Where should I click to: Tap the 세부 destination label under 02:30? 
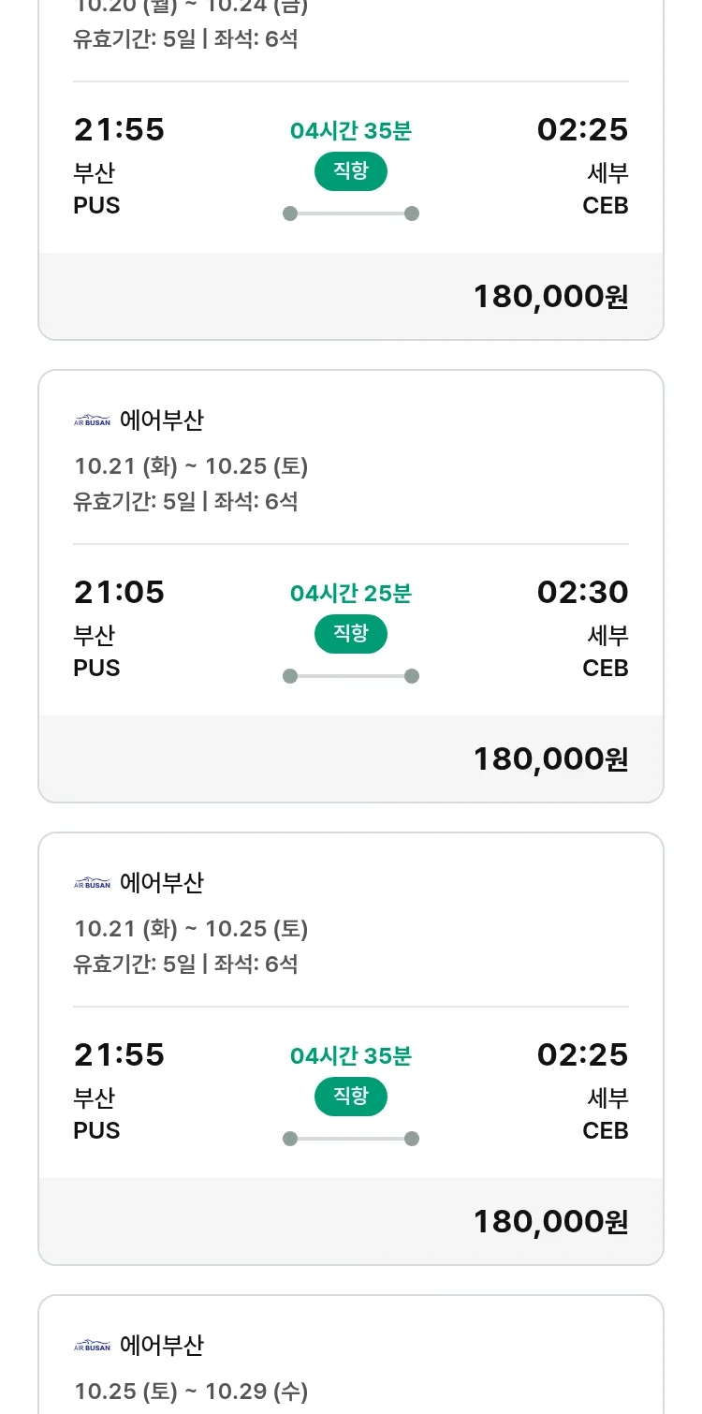coord(607,636)
